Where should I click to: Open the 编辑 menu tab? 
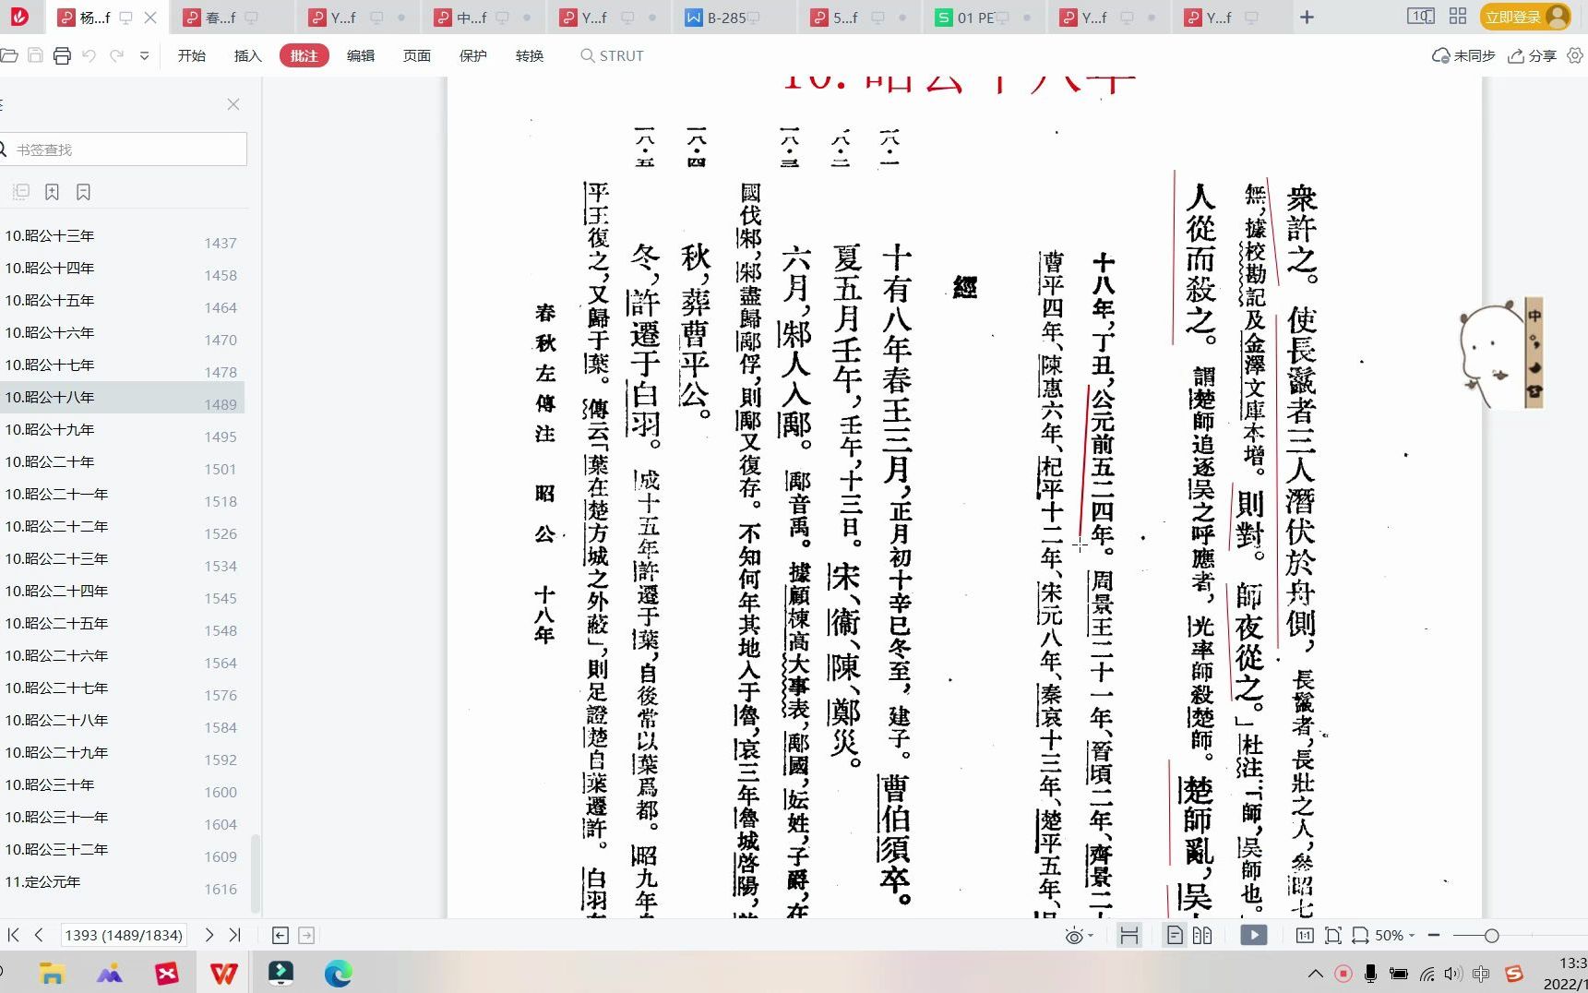pos(361,55)
